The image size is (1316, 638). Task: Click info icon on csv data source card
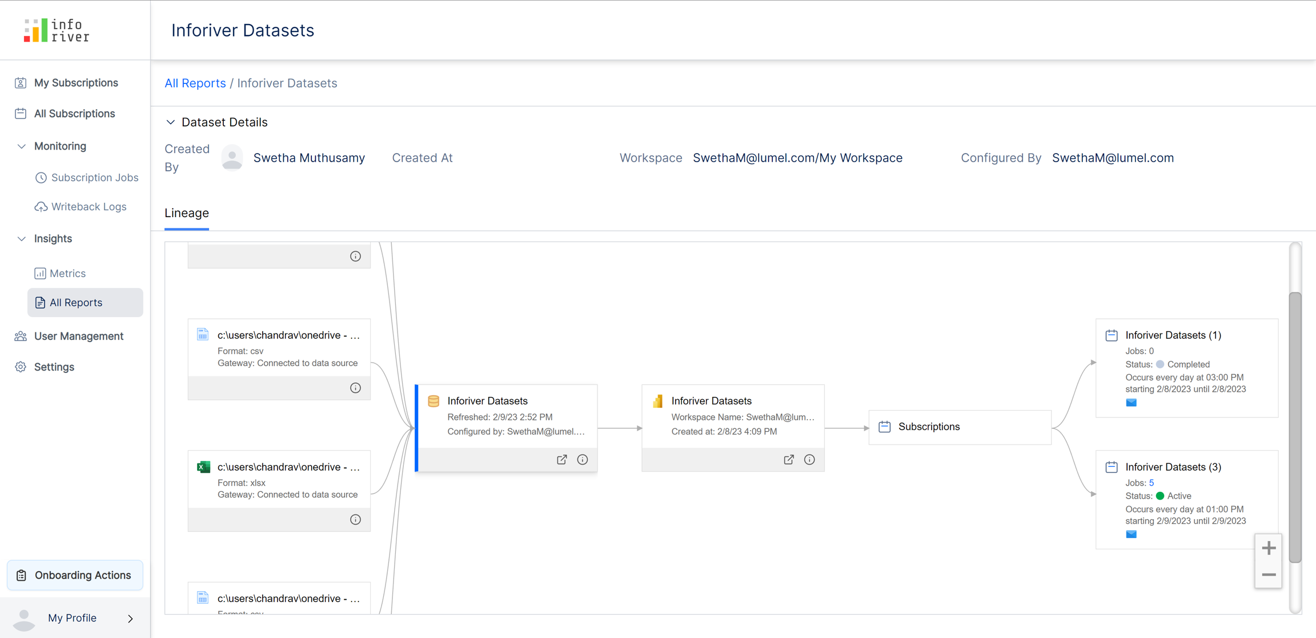(355, 388)
